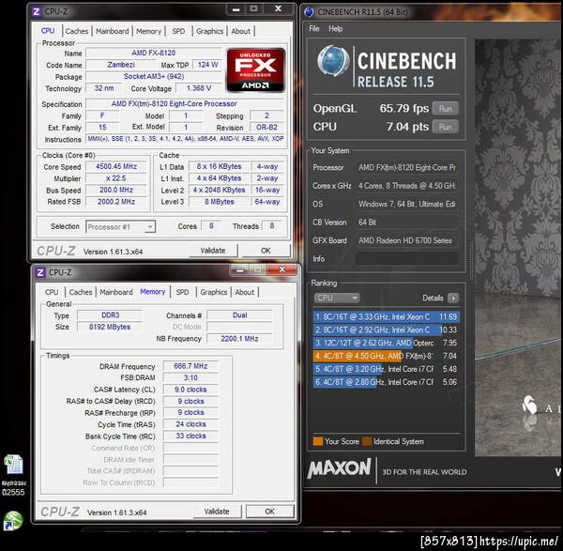This screenshot has width=563, height=551.
Task: Click the Your Score orange legend swatch
Action: [318, 441]
